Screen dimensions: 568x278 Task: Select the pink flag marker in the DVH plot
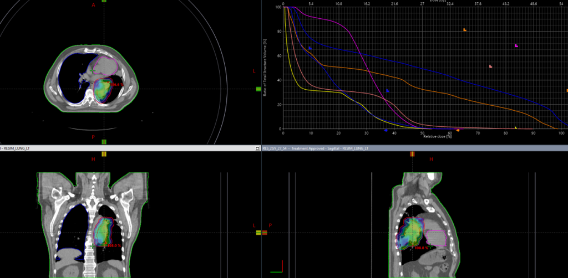491,66
